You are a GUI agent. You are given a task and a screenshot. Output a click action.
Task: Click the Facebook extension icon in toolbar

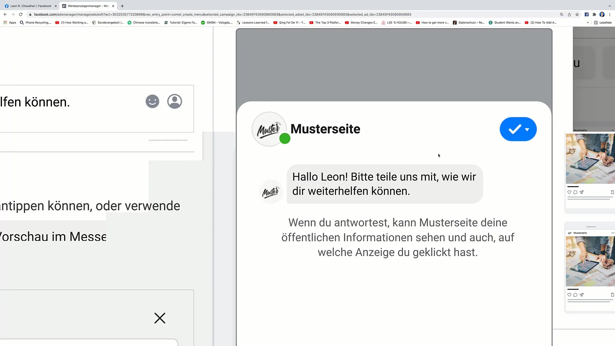(586, 14)
